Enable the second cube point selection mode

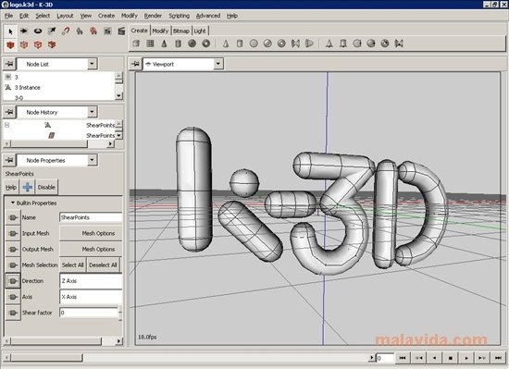(x=24, y=44)
